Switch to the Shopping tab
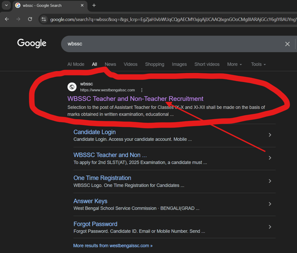 click(x=155, y=64)
